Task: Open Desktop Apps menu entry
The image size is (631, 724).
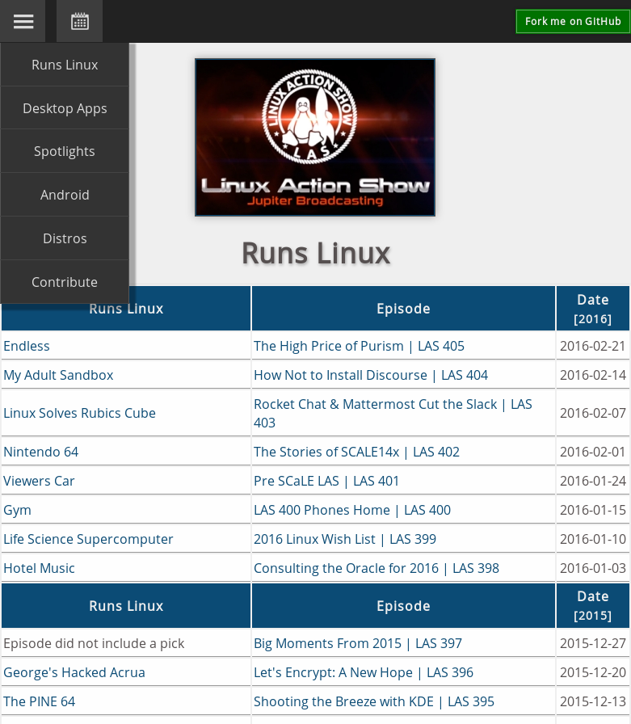Action: [65, 108]
